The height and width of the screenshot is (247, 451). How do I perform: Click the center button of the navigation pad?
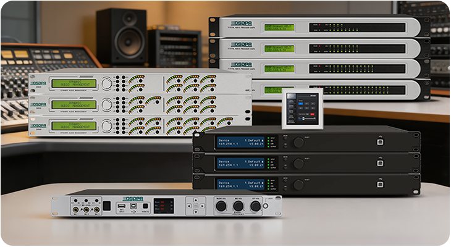coord(196,206)
